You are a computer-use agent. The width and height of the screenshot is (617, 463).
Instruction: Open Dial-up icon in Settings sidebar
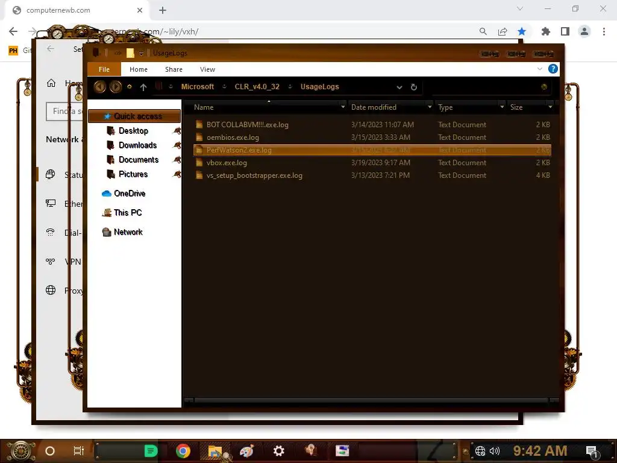(x=51, y=232)
